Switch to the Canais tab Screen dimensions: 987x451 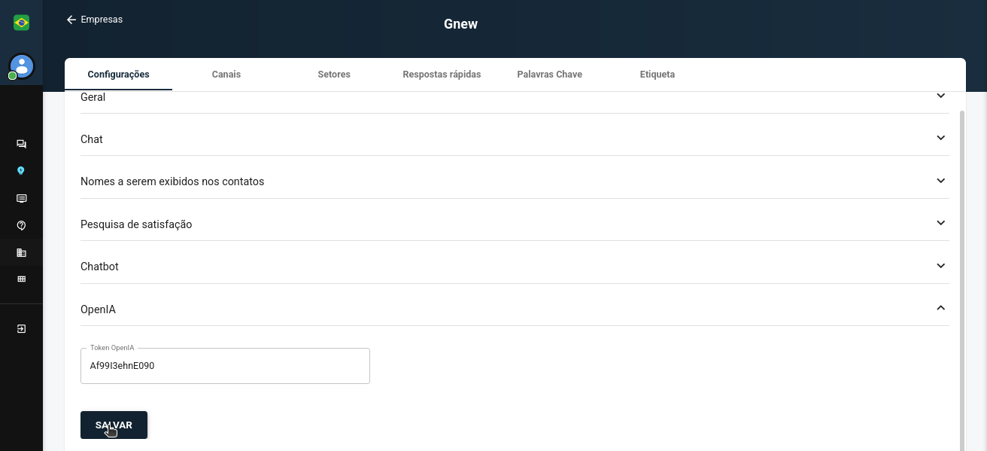(x=226, y=75)
